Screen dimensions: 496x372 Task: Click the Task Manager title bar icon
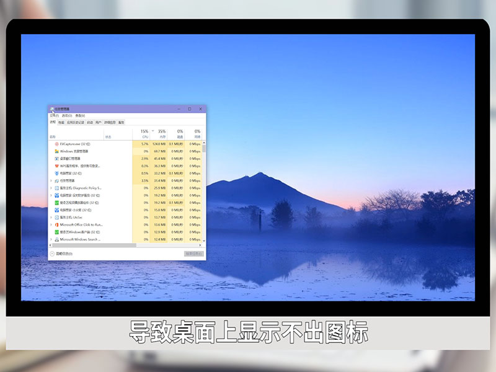[x=52, y=109]
